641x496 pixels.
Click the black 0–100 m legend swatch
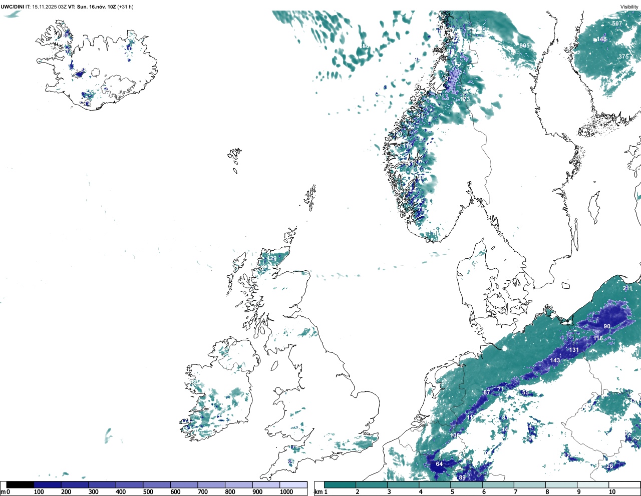tap(20, 484)
